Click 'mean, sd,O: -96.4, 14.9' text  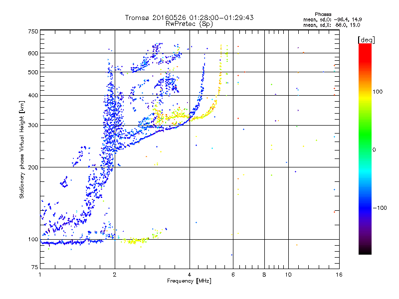[332, 20]
